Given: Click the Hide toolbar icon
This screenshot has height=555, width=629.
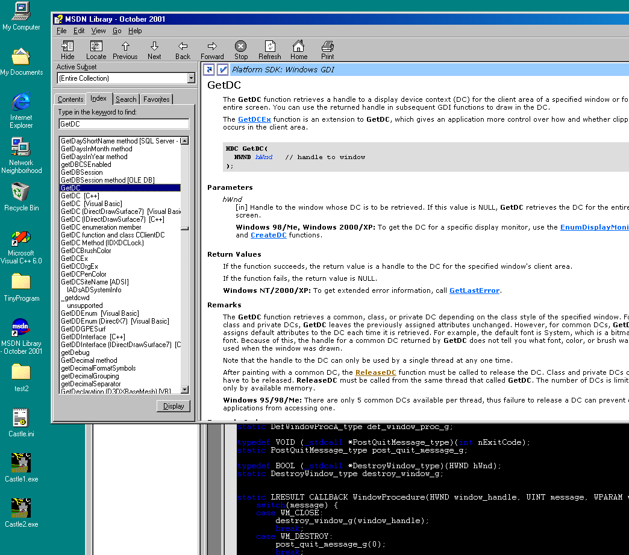Looking at the screenshot, I should 67,50.
